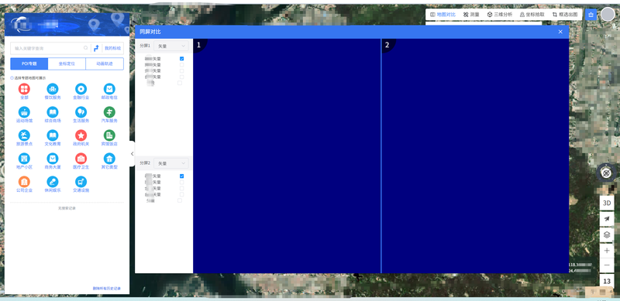Image resolution: width=620 pixels, height=301 pixels.
Task: Expand the 分屏2 矢量 dropdown
Action: click(x=171, y=163)
